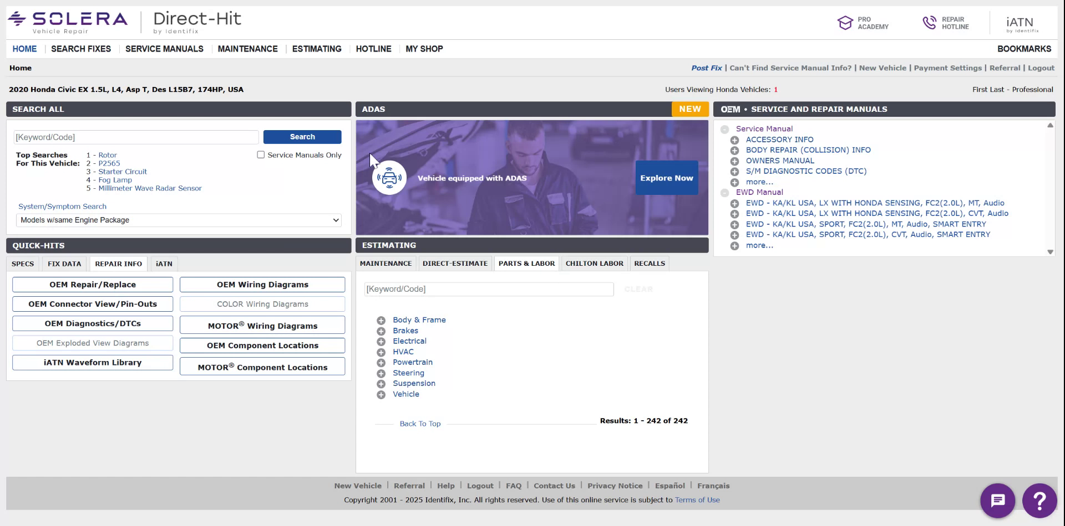Screen dimensions: 1065x526
Task: Open the Models w/same Engine Package dropdown
Action: (x=177, y=220)
